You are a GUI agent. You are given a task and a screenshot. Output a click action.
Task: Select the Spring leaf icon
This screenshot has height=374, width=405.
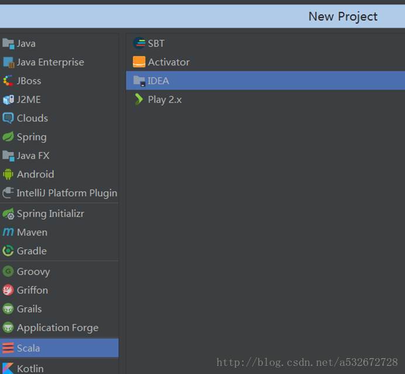point(8,137)
